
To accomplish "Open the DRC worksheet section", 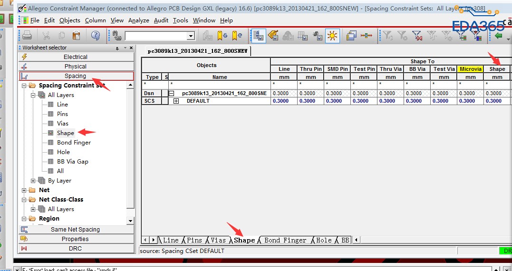I will point(77,249).
